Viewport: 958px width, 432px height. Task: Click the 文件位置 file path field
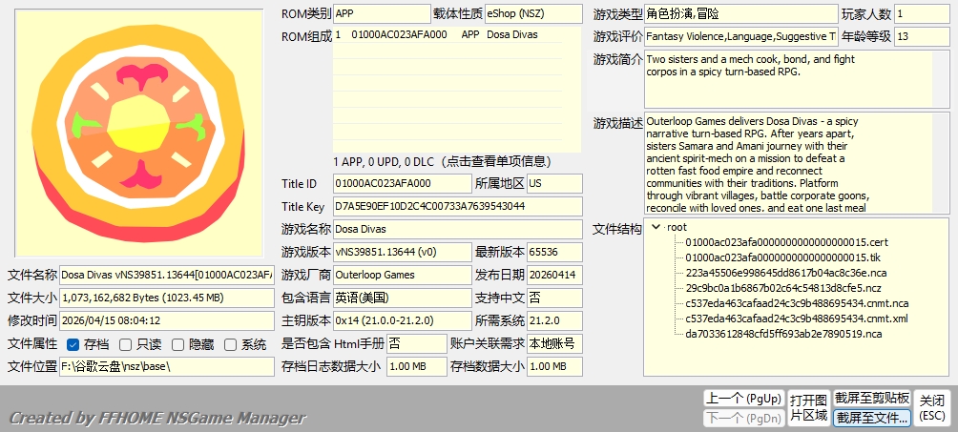point(166,366)
